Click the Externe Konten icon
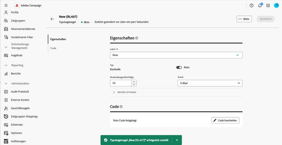282x145 pixels. [6, 100]
